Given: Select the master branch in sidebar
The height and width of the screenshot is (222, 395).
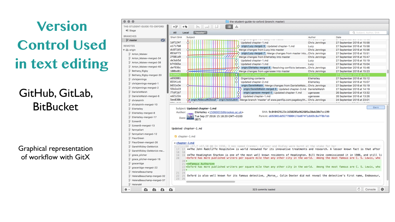Looking at the screenshot, I should coord(144,40).
